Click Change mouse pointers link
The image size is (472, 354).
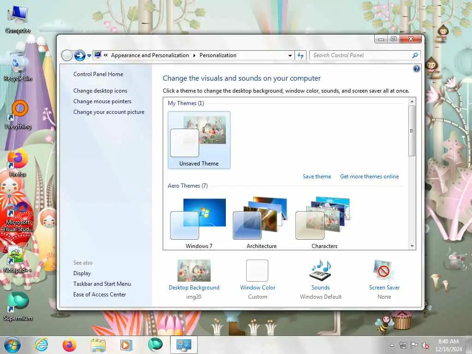click(x=102, y=101)
